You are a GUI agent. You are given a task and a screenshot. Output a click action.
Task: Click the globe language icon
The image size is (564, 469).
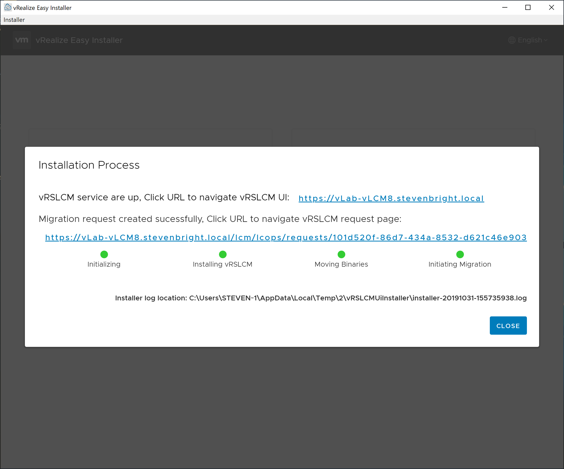(x=512, y=40)
